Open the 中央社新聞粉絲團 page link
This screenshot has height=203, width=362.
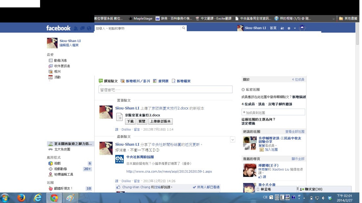(140, 157)
